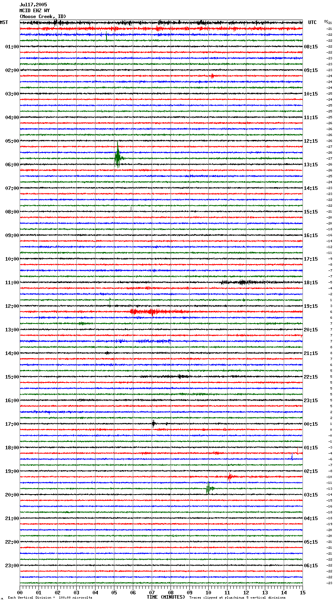Screen dimensions: 334x603
Task: Click the long red event on the 12:15 trace
Action: point(159,312)
